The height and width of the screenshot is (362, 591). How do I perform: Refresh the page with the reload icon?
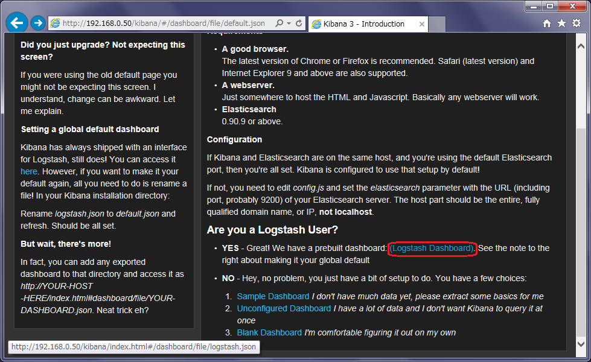[299, 24]
